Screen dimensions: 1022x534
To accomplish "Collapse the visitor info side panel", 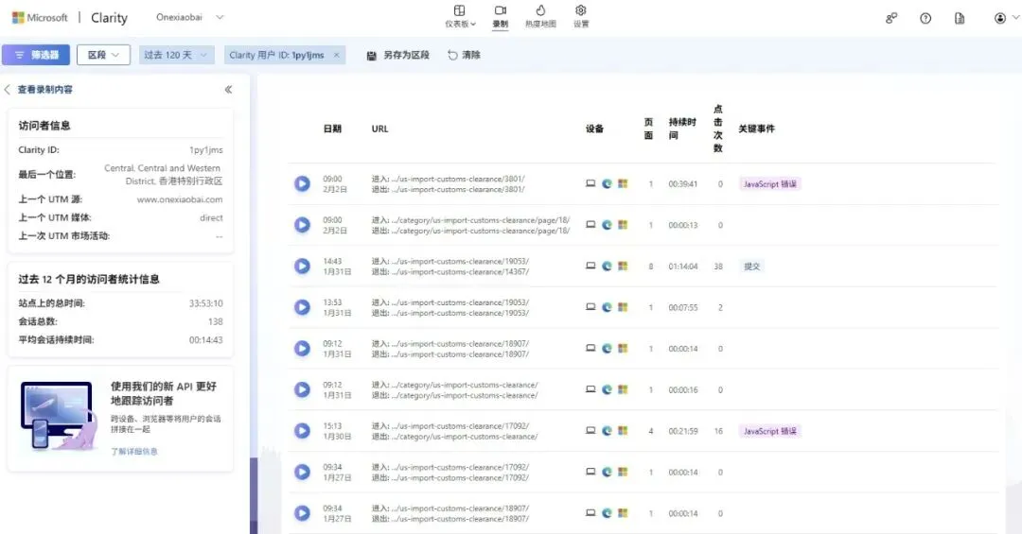I will pyautogui.click(x=228, y=90).
